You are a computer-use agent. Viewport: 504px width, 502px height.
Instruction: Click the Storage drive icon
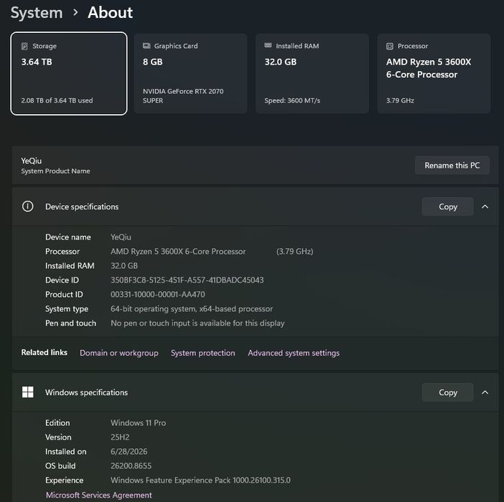tap(24, 46)
